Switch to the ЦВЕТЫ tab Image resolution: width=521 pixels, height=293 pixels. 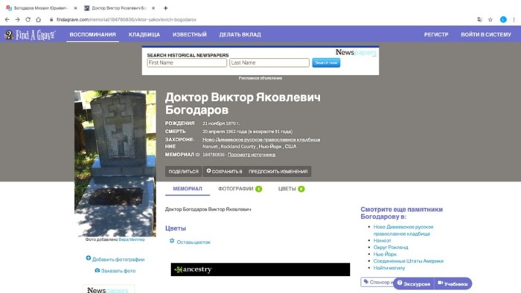[x=291, y=189]
